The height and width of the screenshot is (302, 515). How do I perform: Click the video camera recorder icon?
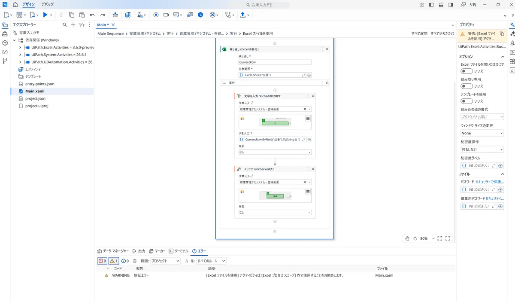(x=166, y=15)
